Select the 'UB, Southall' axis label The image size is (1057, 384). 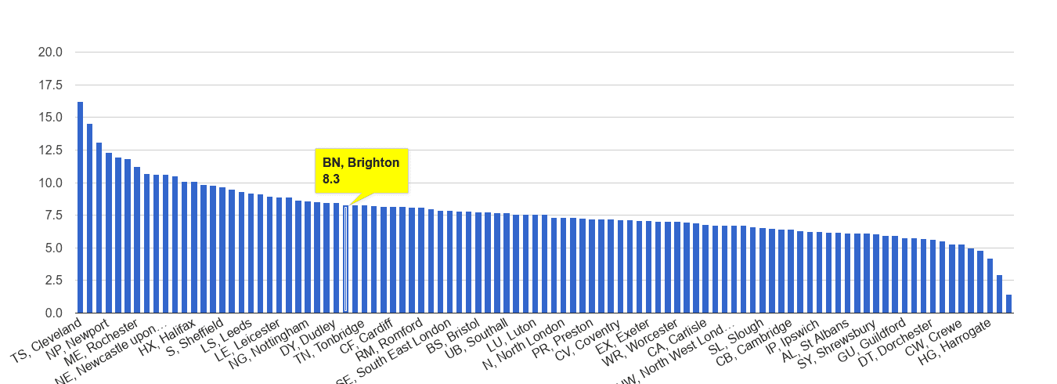click(x=477, y=340)
